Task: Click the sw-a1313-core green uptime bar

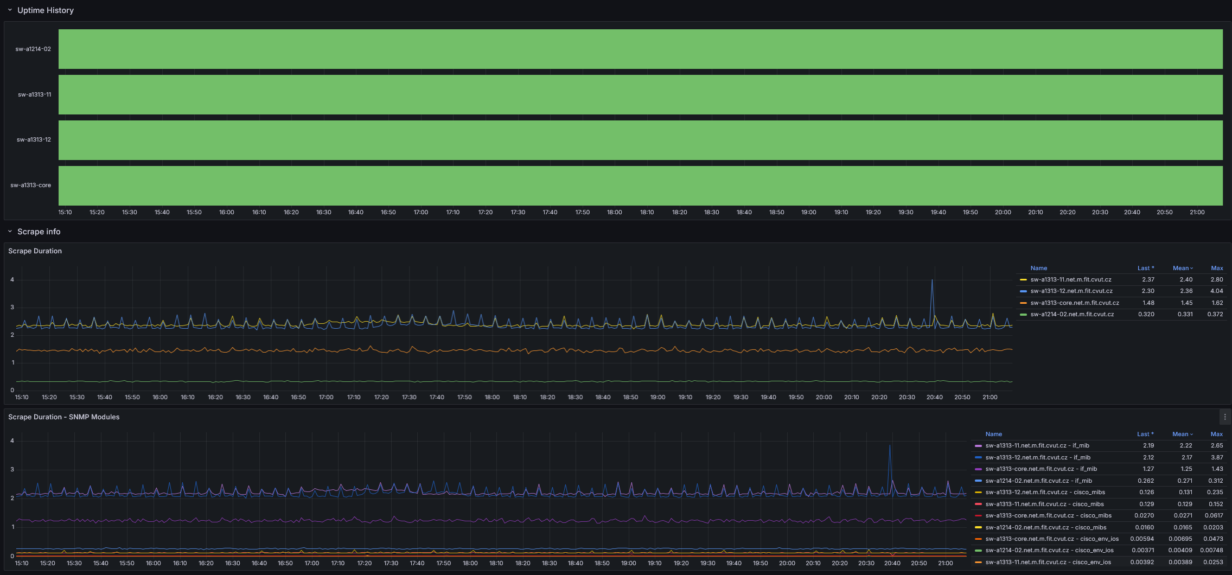Action: 640,186
